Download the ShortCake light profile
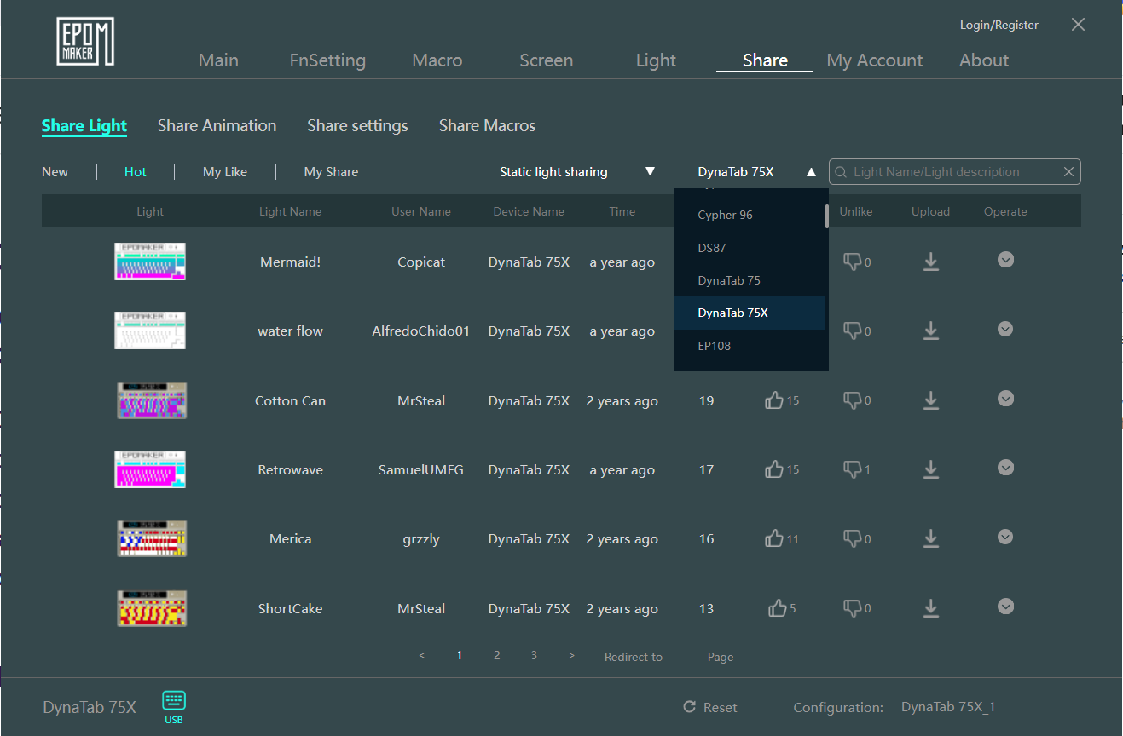Image resolution: width=1123 pixels, height=736 pixels. (930, 608)
